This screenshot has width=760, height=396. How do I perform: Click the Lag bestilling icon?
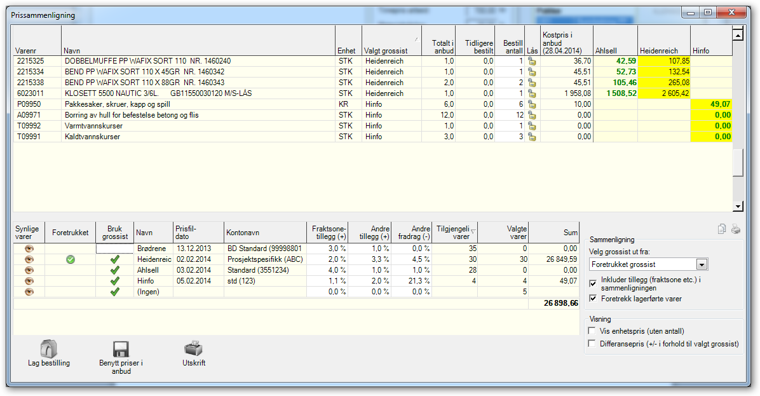coord(48,348)
